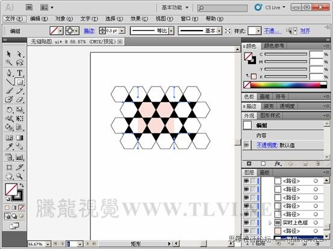
Task: Open Adobe Bridge via Br icon
Action: (x=29, y=8)
